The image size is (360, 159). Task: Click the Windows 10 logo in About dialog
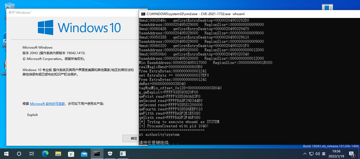point(79,27)
